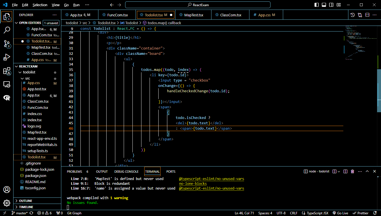Open editor more actions menu
Viewport: 381px width, 216px height.
(375, 15)
